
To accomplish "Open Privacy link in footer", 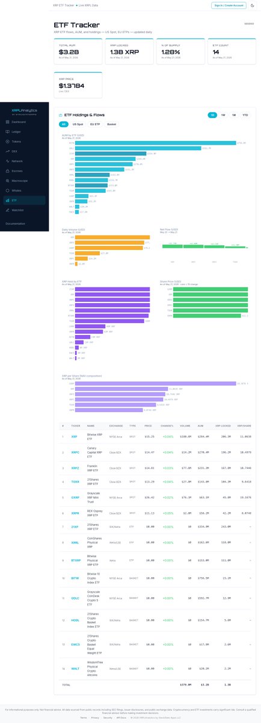I will point(95,718).
